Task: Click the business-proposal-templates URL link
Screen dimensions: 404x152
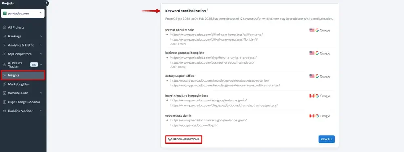Action: click(x=213, y=62)
